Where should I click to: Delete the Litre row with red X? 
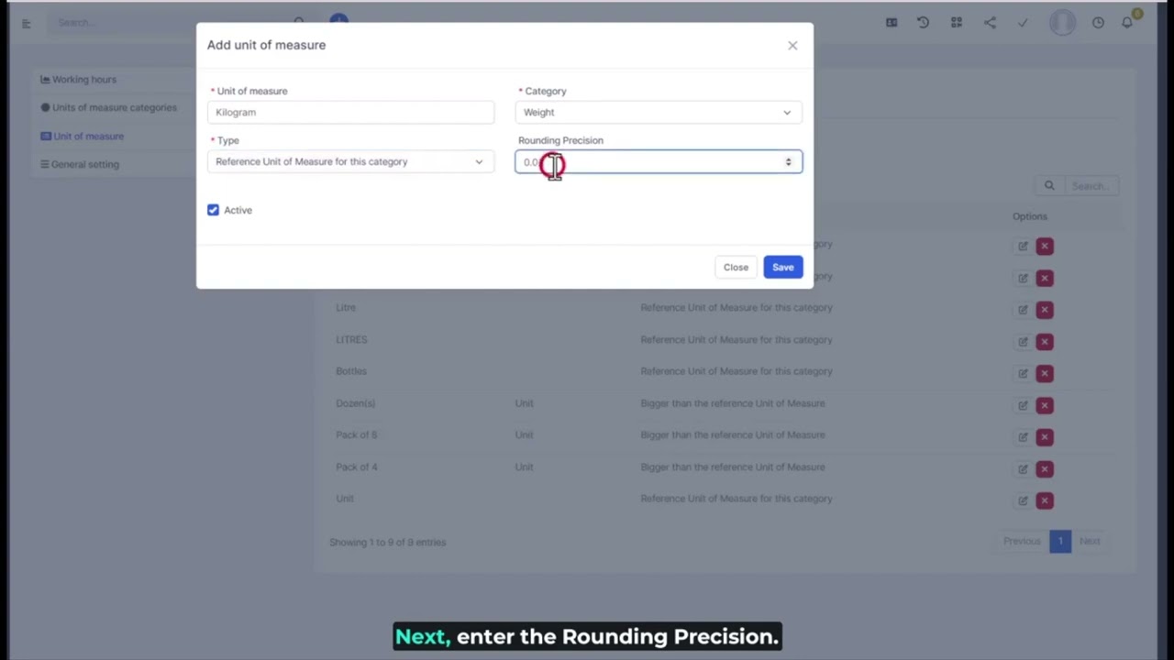click(1045, 310)
